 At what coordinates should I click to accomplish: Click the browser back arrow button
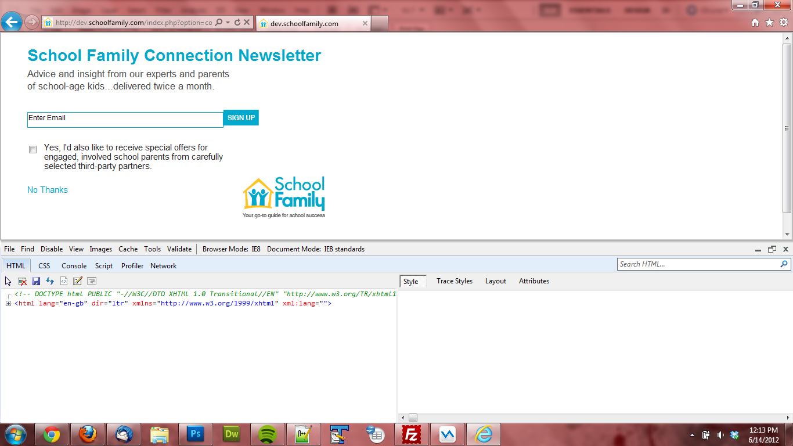pos(12,22)
